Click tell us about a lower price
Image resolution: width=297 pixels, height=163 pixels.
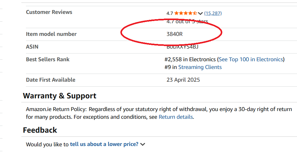(x=104, y=144)
